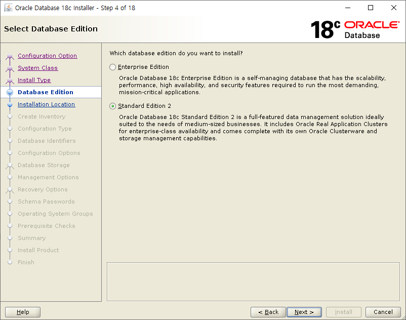406x320 pixels.
Task: Return to the Install Type step
Action: pyautogui.click(x=34, y=80)
